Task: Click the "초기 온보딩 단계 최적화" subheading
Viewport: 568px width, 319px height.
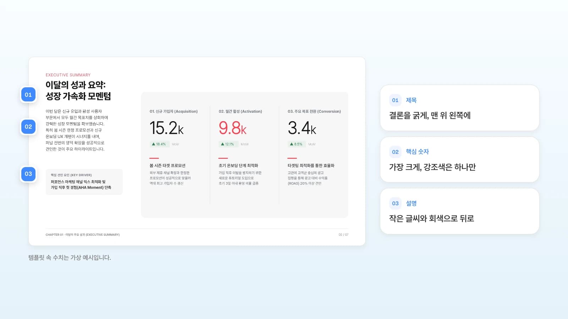Action: pos(238,166)
